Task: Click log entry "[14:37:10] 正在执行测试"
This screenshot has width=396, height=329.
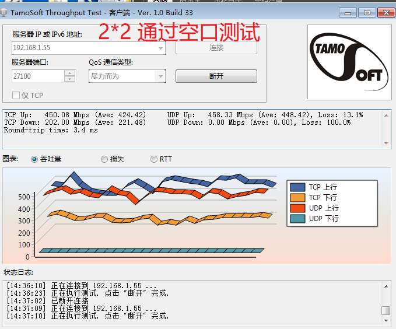Action: tap(87, 316)
